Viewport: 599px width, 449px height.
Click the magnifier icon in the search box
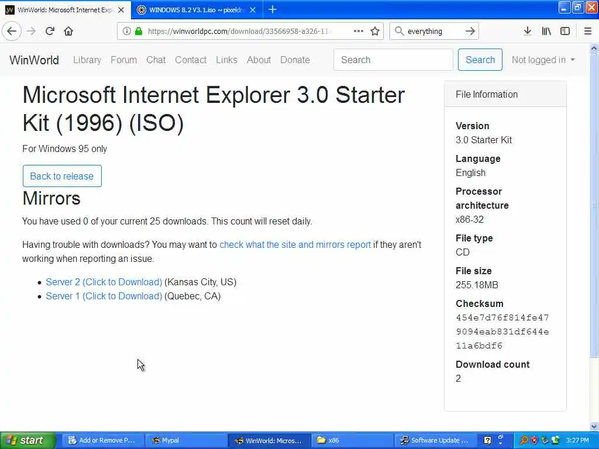click(399, 32)
